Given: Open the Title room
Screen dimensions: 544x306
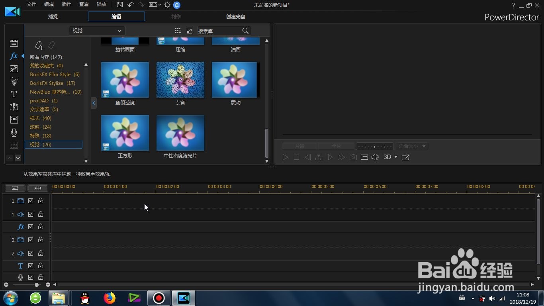Looking at the screenshot, I should 14,94.
